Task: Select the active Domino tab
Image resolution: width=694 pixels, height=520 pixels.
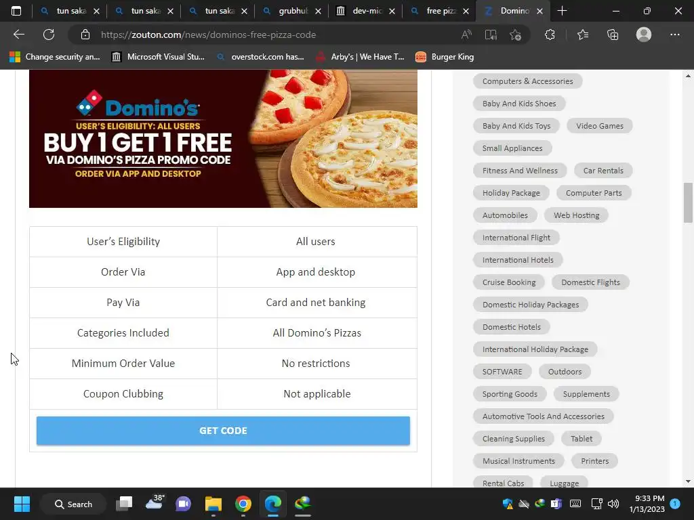Action: pyautogui.click(x=514, y=11)
